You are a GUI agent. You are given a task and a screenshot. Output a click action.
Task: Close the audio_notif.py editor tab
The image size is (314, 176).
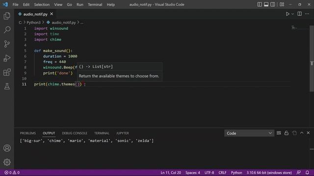[x=52, y=14]
